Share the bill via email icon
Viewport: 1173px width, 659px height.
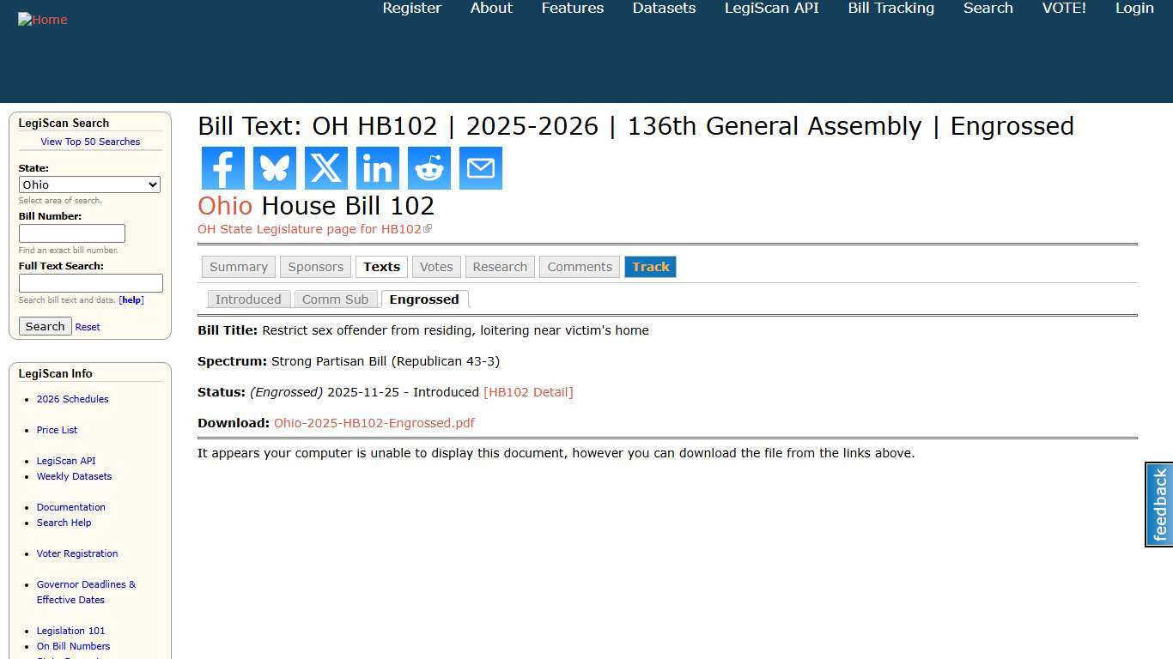click(x=480, y=168)
